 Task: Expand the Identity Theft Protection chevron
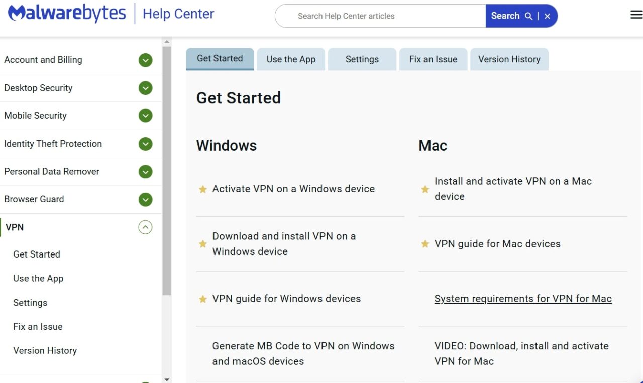[145, 144]
